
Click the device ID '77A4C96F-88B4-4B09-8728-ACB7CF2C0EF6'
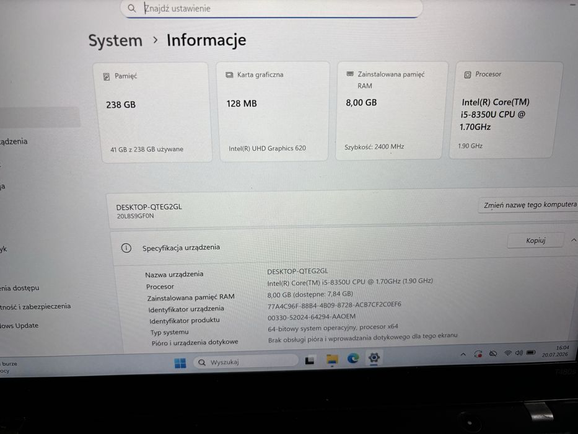pos(335,305)
